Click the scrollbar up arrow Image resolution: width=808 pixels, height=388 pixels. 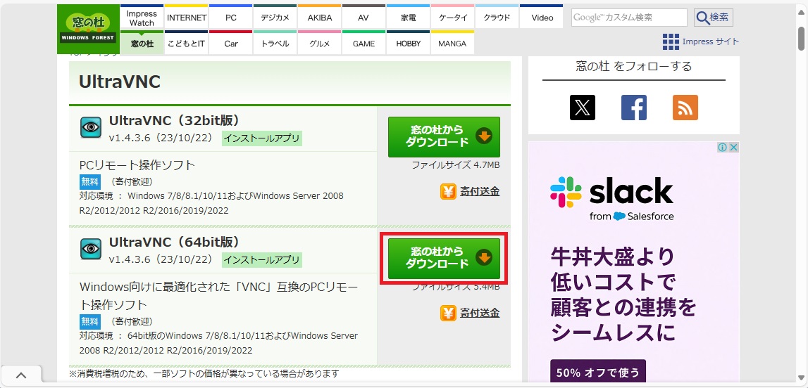801,13
